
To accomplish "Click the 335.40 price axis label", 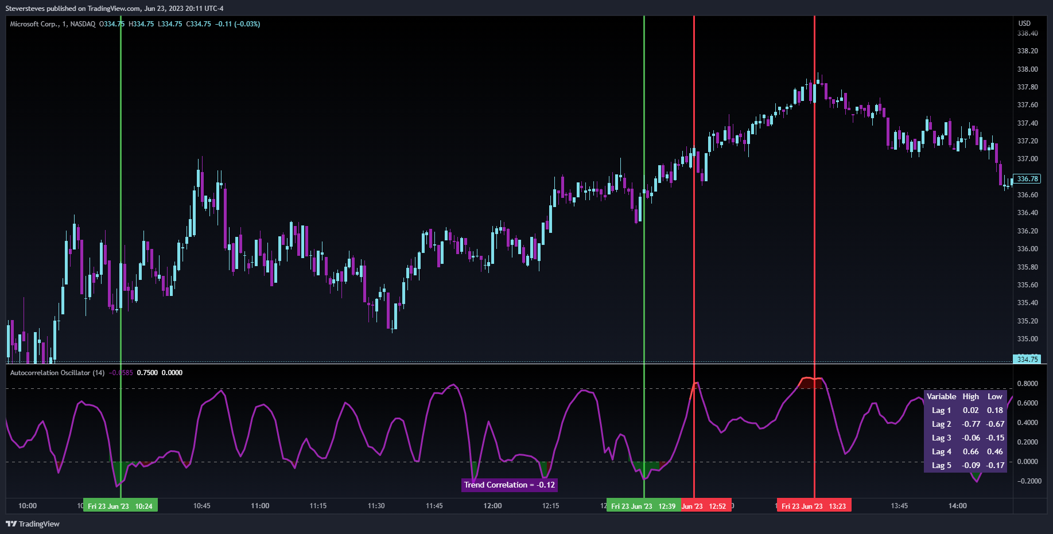I will coord(1027,303).
